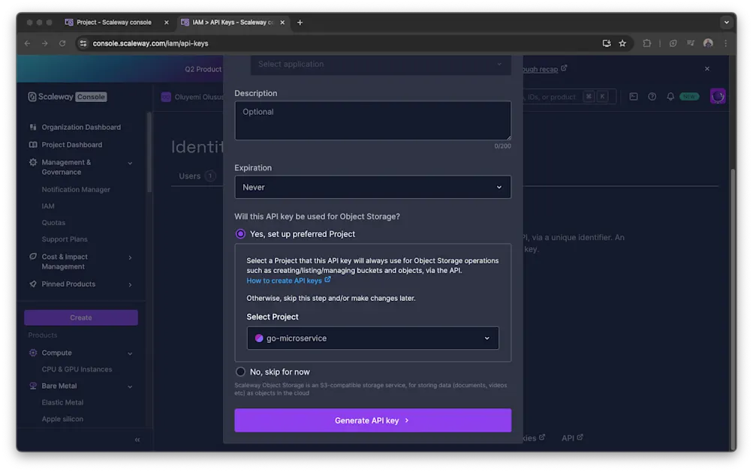Click the browser bookmark star icon
This screenshot has height=472, width=753.
pos(622,44)
